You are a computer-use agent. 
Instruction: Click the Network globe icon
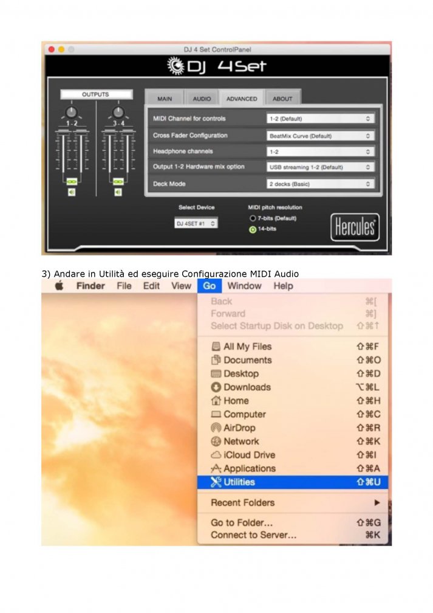click(216, 442)
